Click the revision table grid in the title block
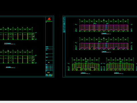 (x=49, y=68)
